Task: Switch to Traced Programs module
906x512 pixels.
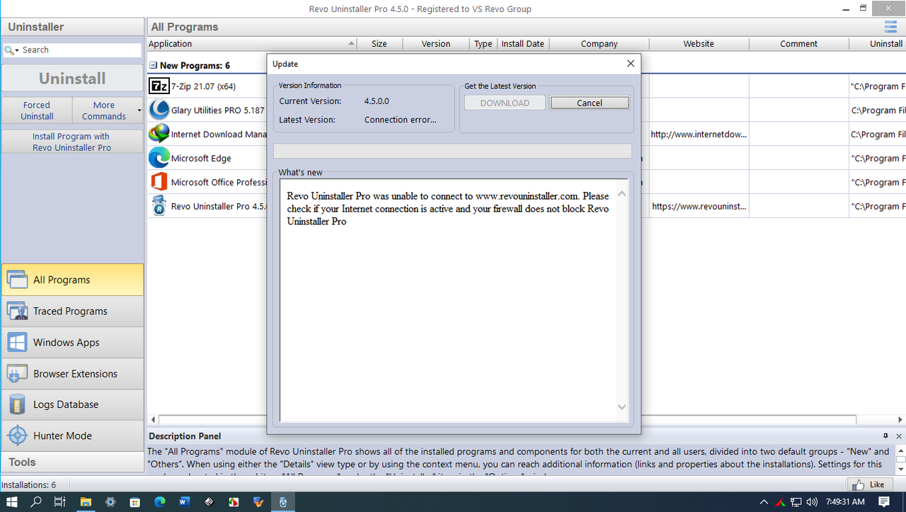Action: coord(72,311)
